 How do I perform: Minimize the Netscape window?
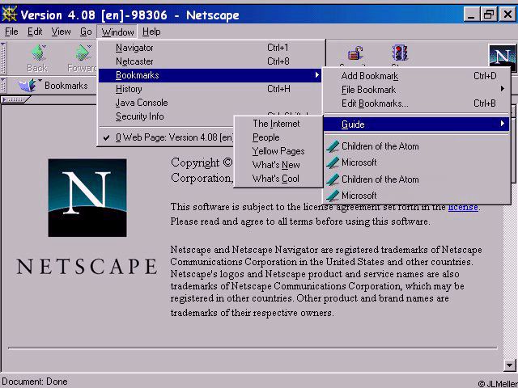pyautogui.click(x=471, y=15)
